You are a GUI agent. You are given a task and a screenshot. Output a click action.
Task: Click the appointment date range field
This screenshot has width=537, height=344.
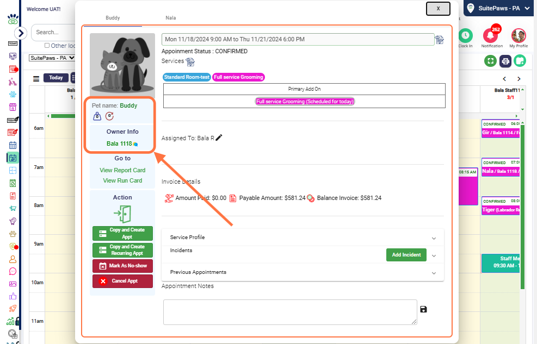(x=298, y=39)
